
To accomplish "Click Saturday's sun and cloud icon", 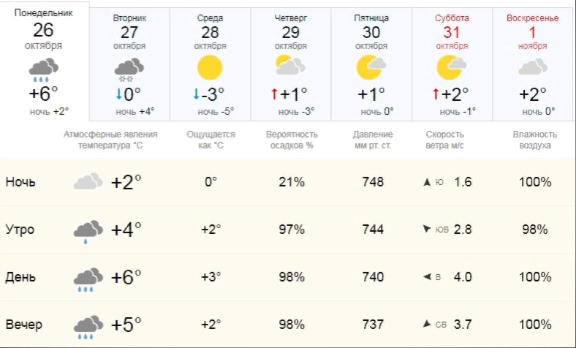I will [452, 67].
